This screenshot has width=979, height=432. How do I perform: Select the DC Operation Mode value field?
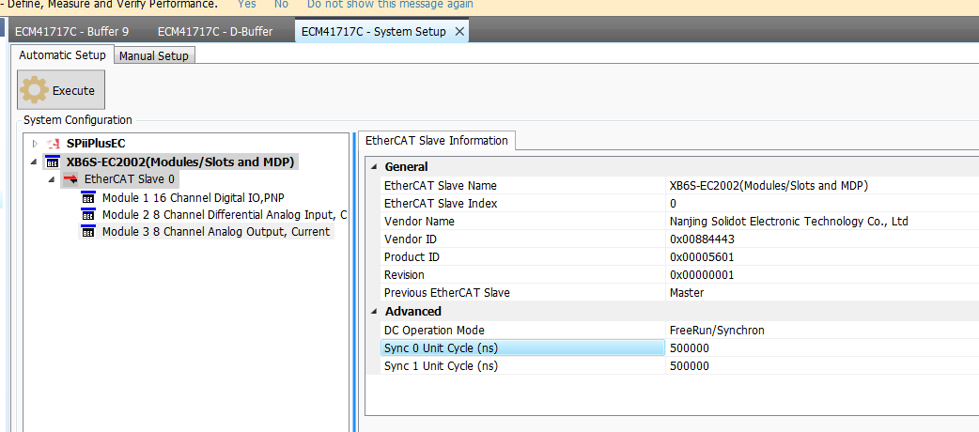pos(817,330)
